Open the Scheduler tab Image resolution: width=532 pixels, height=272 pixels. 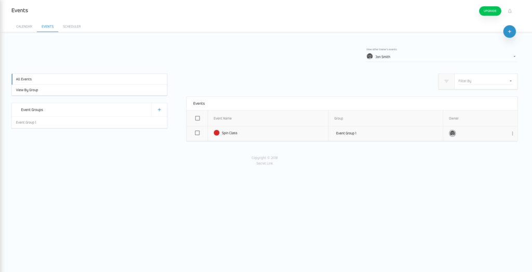[x=72, y=26]
